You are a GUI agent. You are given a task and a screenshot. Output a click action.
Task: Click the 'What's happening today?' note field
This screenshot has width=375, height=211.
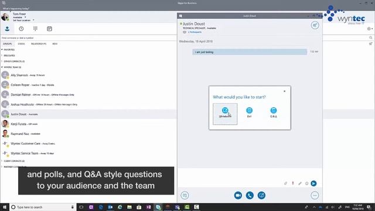click(16, 9)
